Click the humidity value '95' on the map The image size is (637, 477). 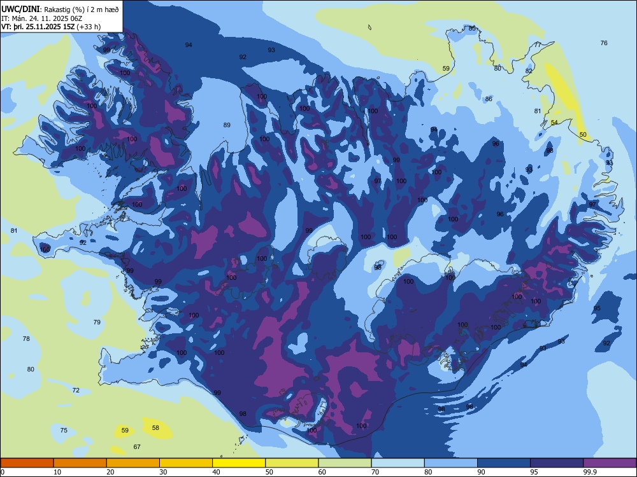coord(597,308)
